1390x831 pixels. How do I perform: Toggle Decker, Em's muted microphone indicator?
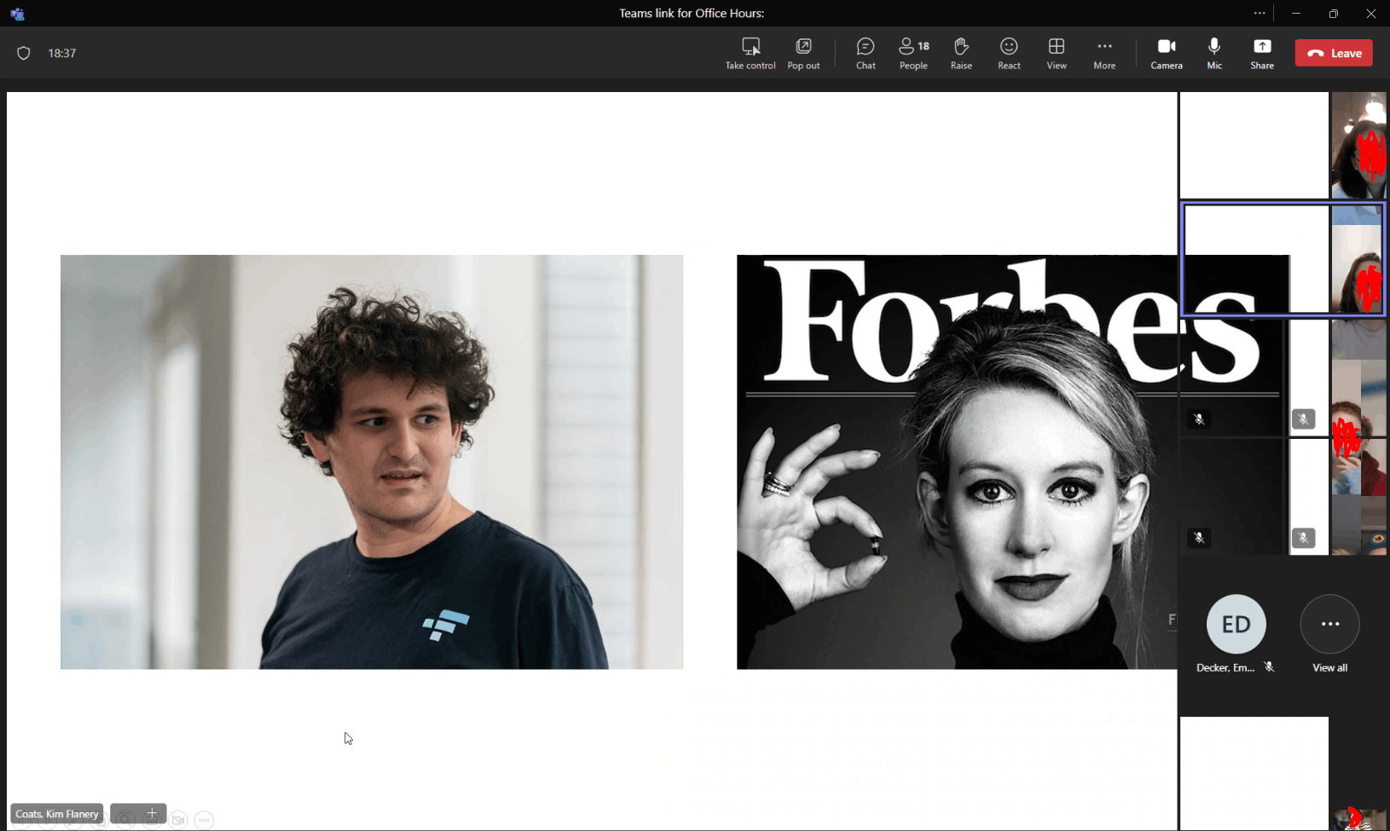pyautogui.click(x=1270, y=667)
